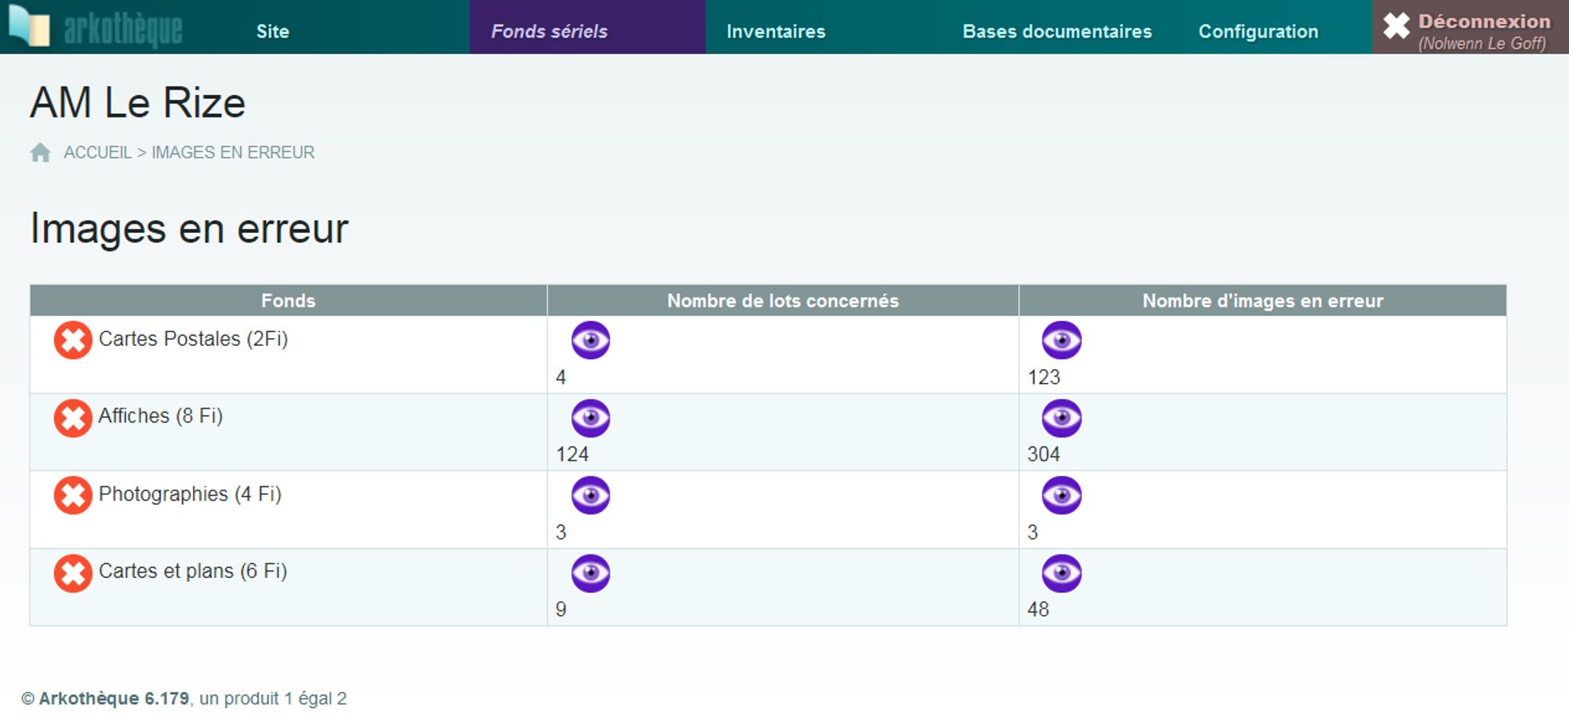Show error images for Photographies

pos(1061,496)
